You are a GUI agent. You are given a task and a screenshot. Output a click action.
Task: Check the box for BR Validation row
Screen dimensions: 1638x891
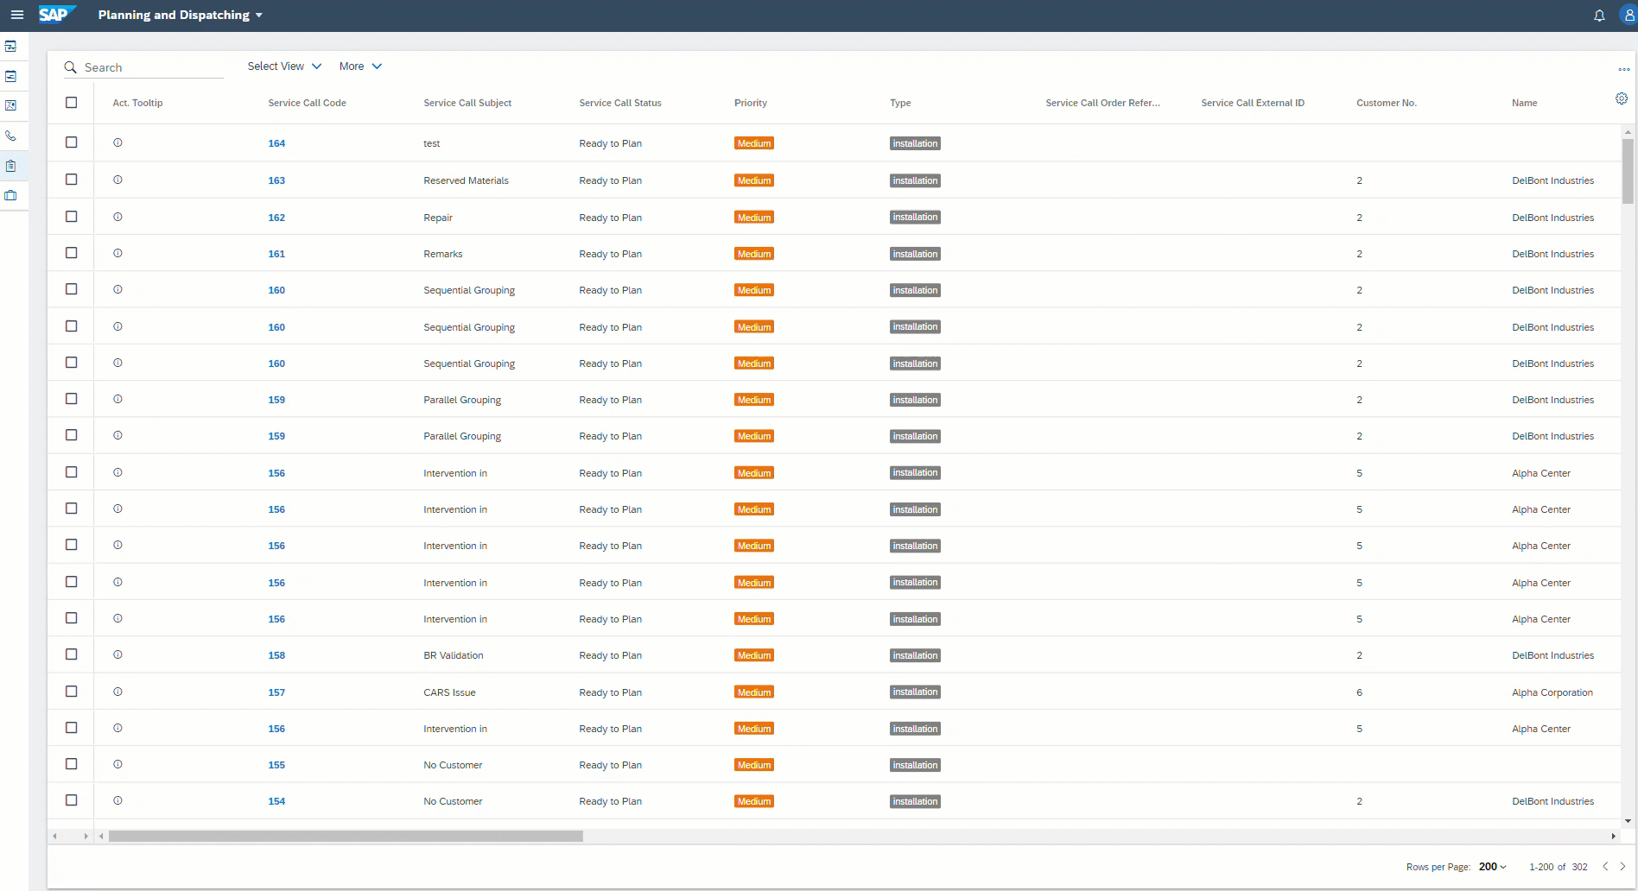click(72, 654)
